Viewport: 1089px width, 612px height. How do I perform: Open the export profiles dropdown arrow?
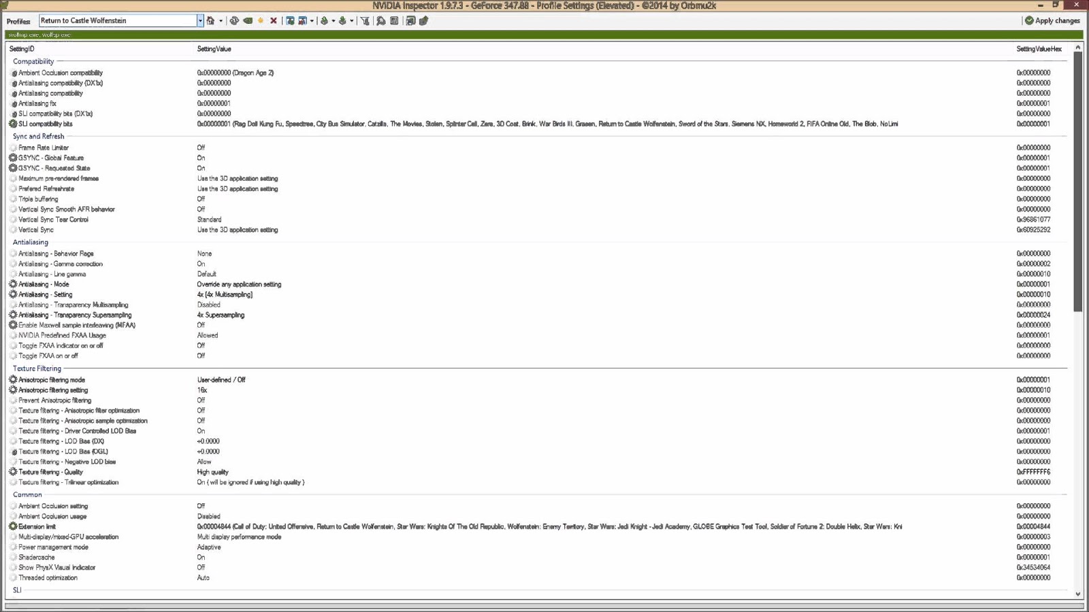333,21
